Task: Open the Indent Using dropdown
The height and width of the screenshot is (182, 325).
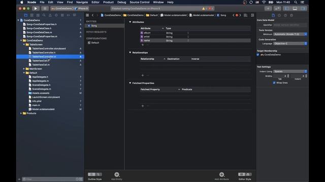Action: [x=290, y=71]
